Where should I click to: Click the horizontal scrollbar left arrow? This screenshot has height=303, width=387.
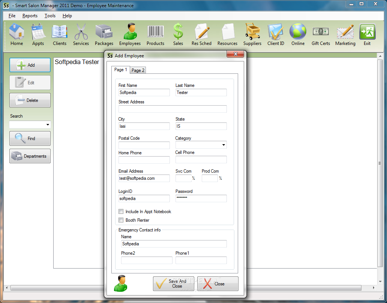[x=7, y=288]
